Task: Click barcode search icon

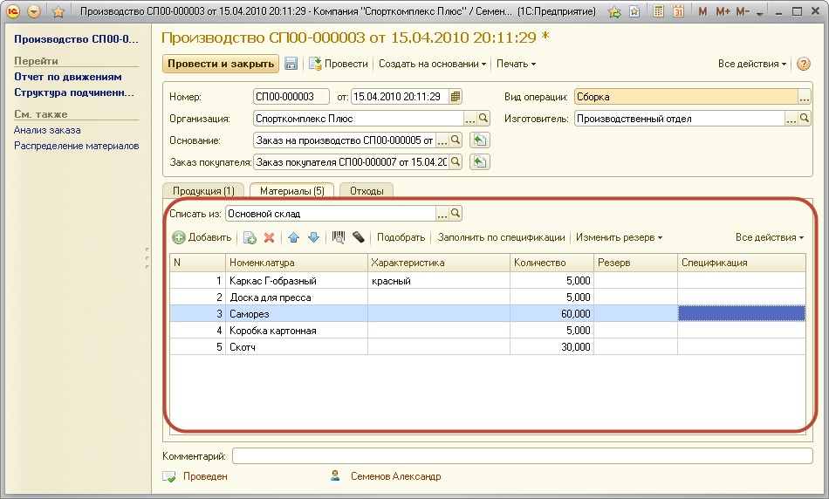Action: click(339, 237)
